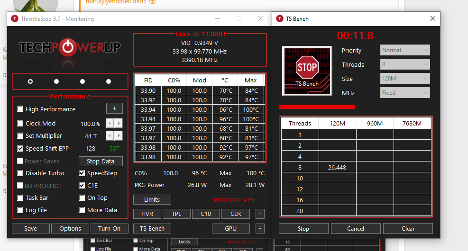Click the minus button next to CLR
This screenshot has height=251, width=468.
[260, 214]
